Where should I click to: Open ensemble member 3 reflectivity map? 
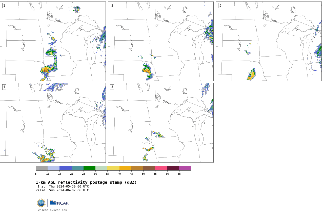click(x=269, y=41)
